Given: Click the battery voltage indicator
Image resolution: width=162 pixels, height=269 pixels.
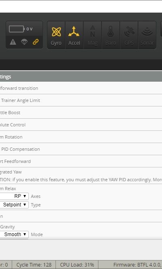Looking at the screenshot, I should [21, 29].
